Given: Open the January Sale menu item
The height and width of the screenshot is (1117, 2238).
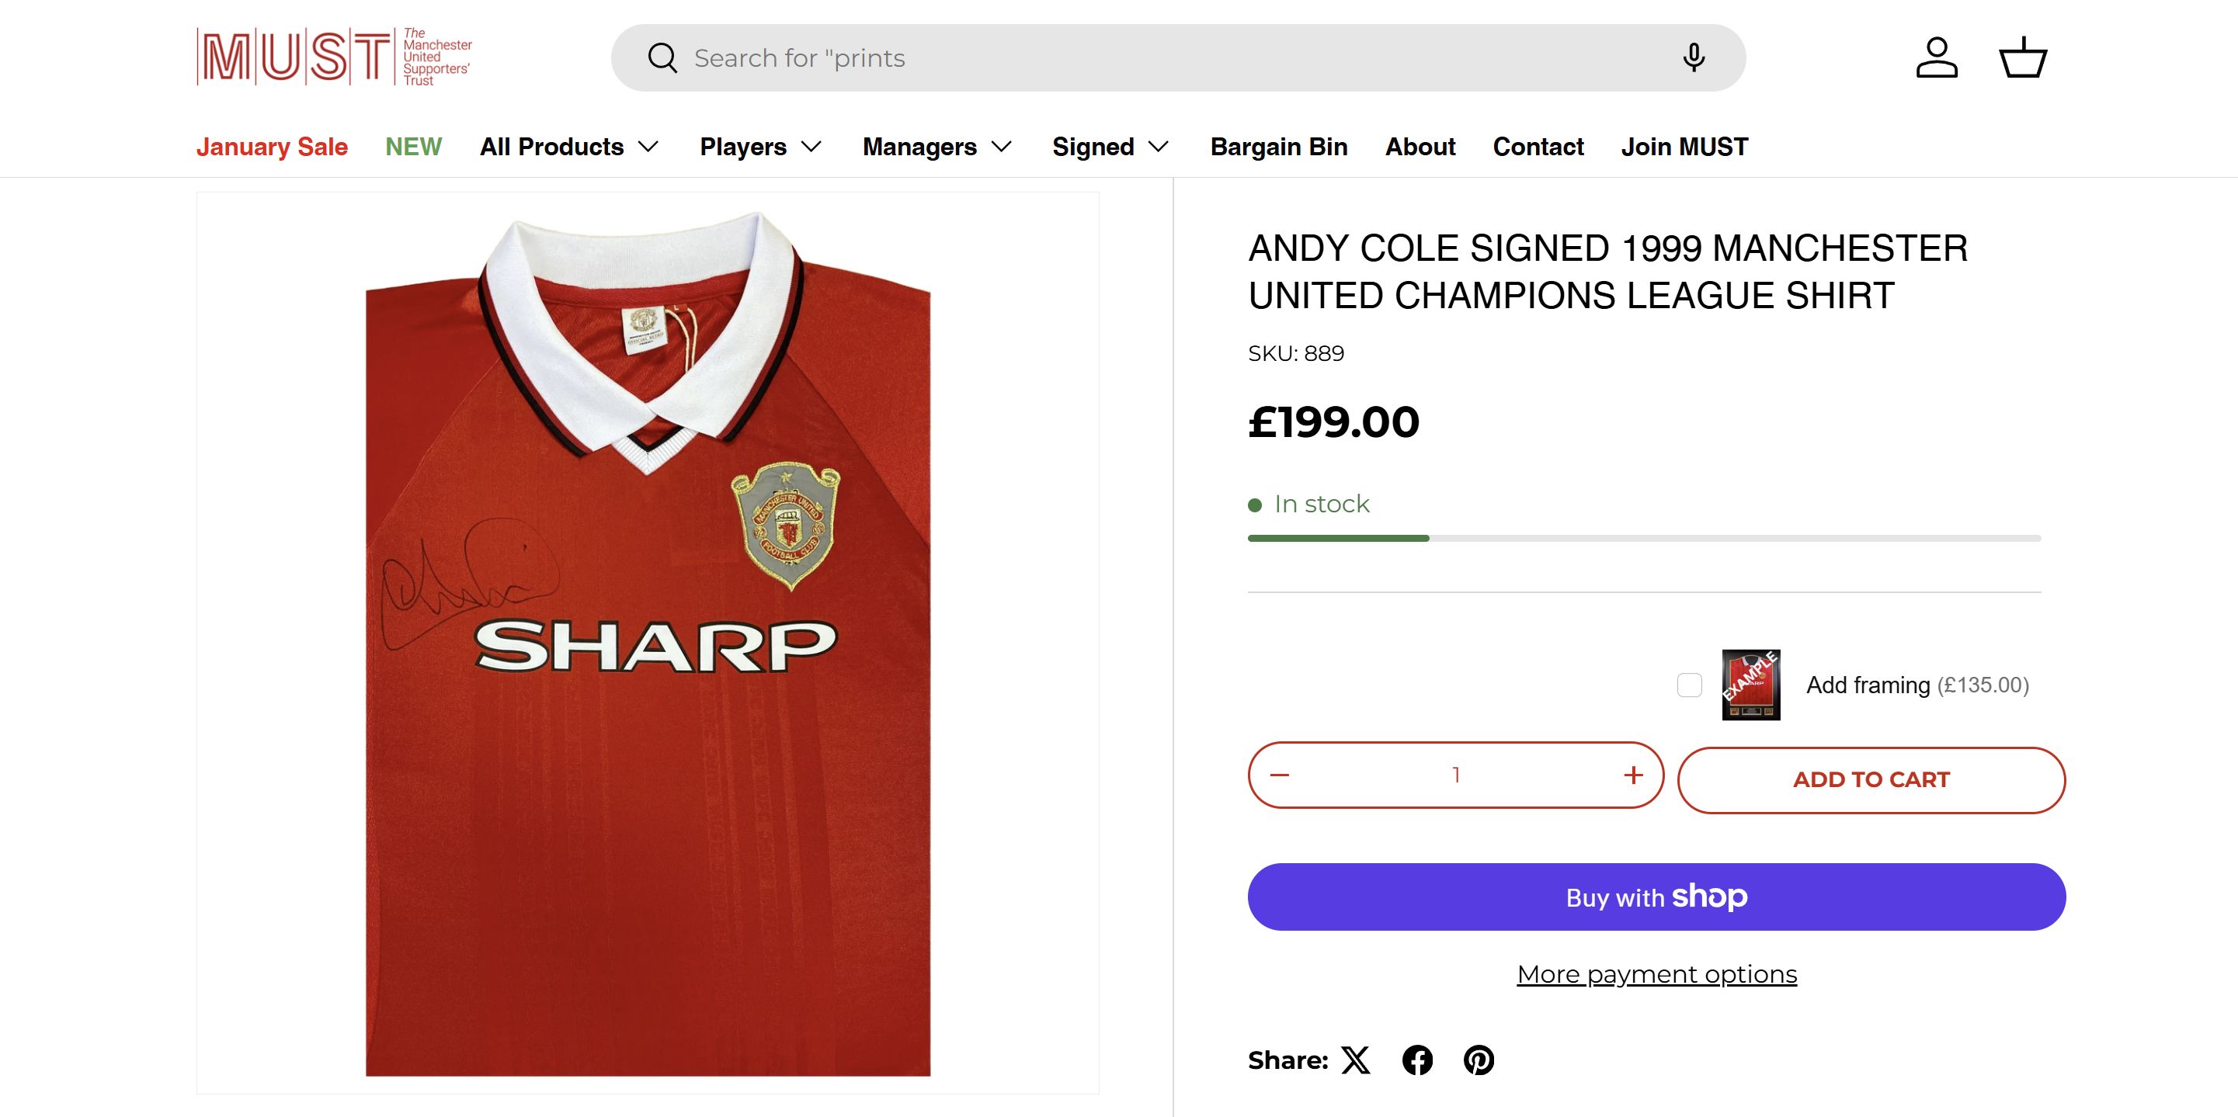Looking at the screenshot, I should pyautogui.click(x=272, y=147).
